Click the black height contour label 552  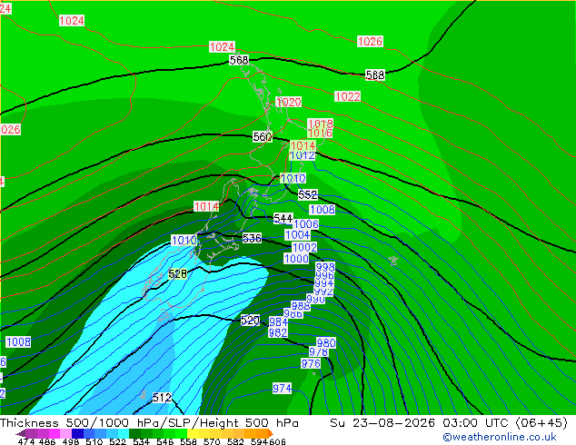pos(308,194)
